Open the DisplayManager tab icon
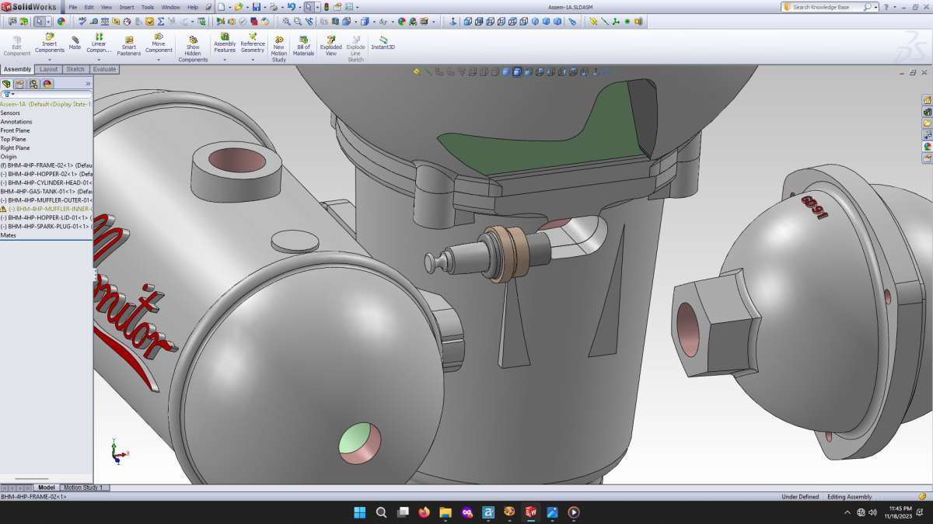 [x=47, y=84]
